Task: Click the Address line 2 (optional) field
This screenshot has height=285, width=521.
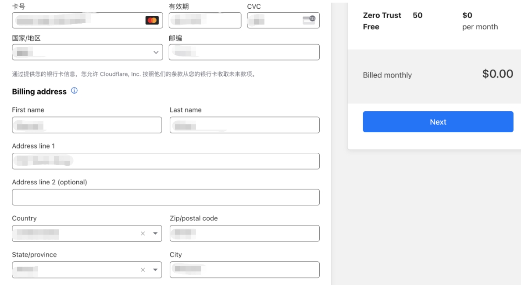Action: click(x=165, y=197)
